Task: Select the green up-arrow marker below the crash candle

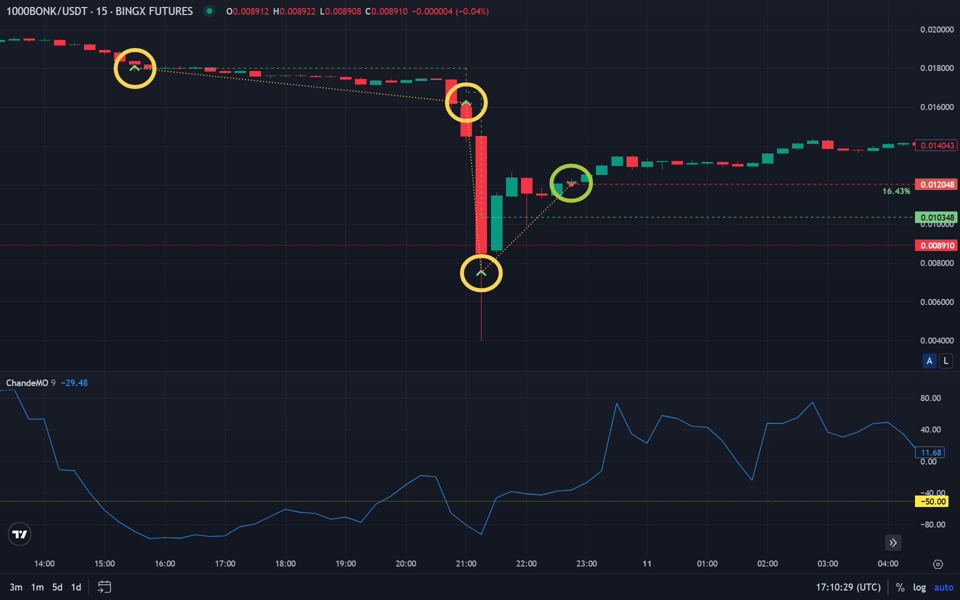Action: (x=481, y=273)
